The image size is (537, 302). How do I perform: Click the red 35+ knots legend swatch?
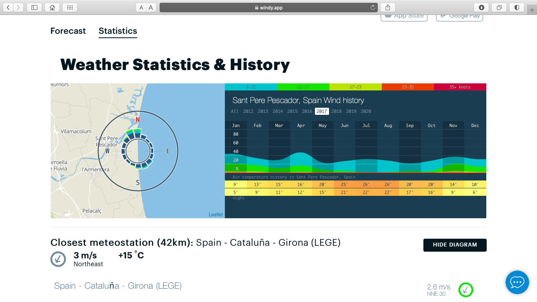click(460, 87)
